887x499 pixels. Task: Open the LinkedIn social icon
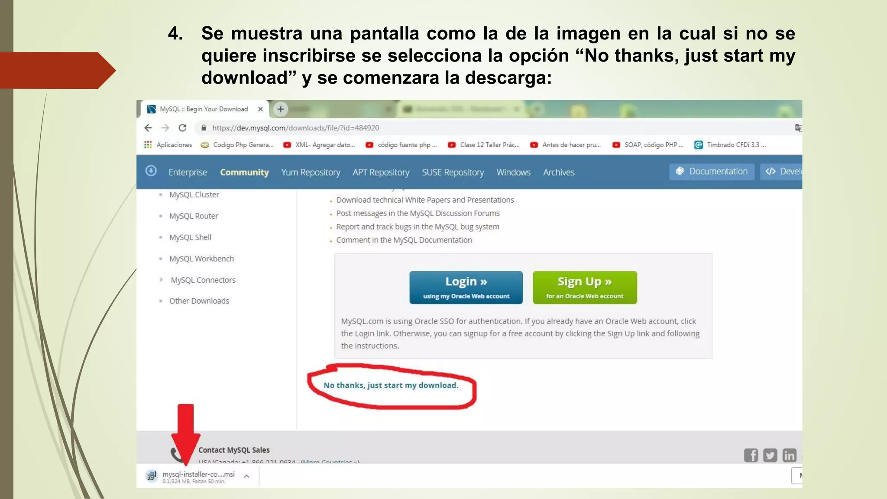[789, 455]
